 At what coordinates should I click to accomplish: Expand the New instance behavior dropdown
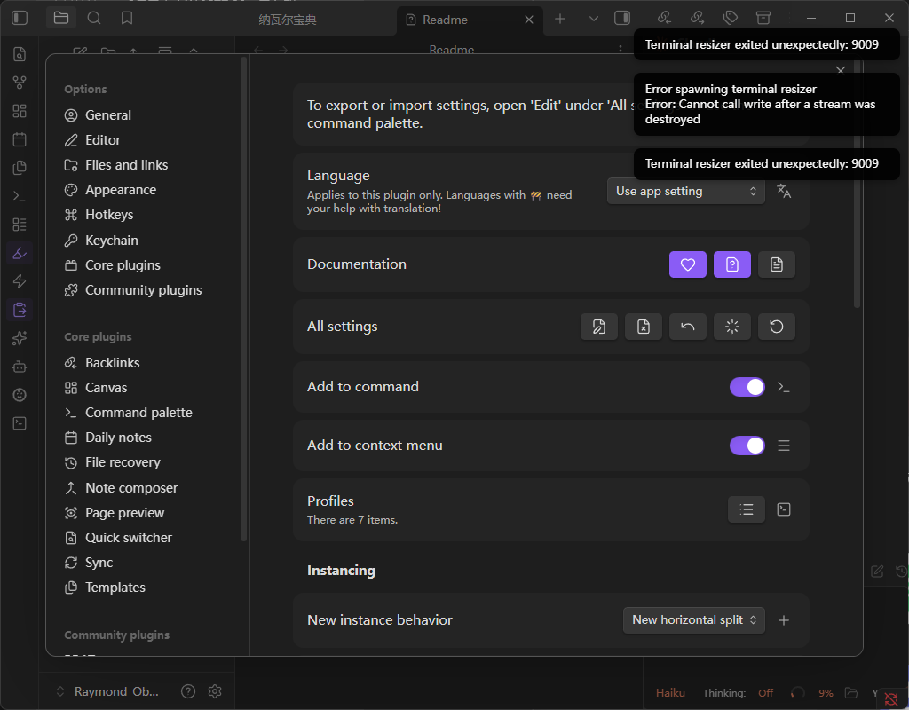(693, 620)
